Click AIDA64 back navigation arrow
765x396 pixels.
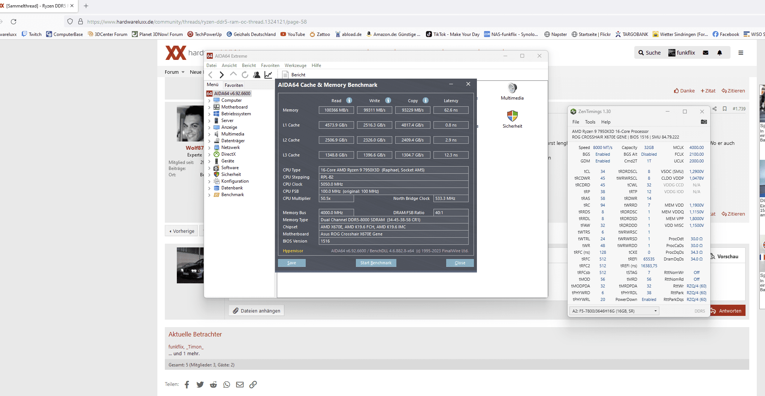210,75
